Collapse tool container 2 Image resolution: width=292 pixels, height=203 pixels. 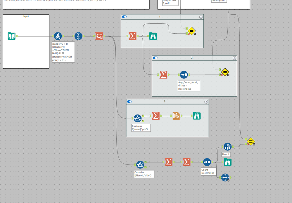(x=234, y=58)
